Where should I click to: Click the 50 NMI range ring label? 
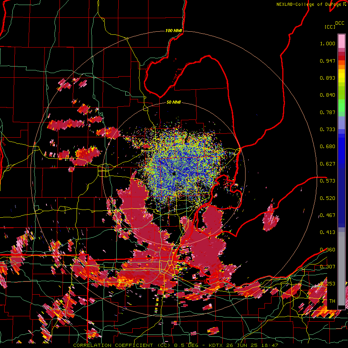tap(174, 102)
